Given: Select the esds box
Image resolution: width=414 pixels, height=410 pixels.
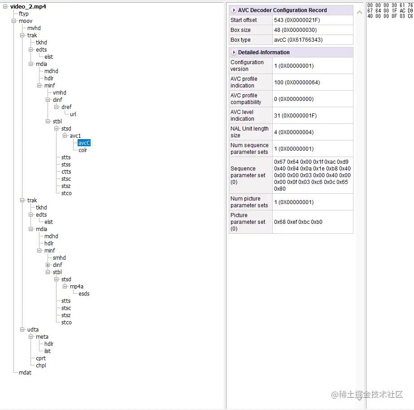Looking at the screenshot, I should [x=84, y=293].
